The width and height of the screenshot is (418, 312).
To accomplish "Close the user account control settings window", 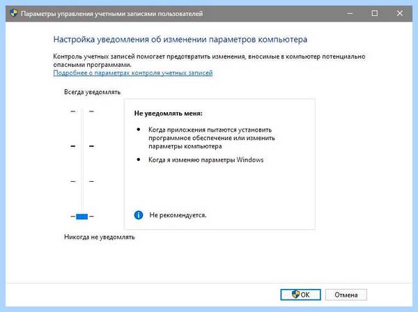I will (x=400, y=13).
